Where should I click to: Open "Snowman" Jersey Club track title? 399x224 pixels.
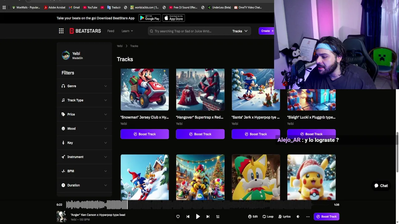pyautogui.click(x=145, y=117)
